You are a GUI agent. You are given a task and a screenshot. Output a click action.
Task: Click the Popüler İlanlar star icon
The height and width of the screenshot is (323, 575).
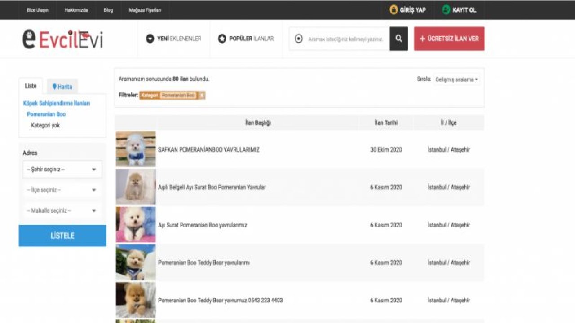[x=222, y=39]
